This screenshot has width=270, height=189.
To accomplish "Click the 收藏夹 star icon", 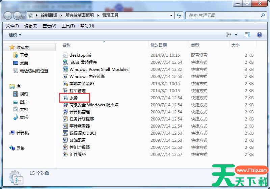I will click(12, 47).
